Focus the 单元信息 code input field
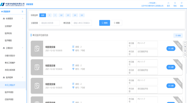 click(x=82, y=23)
